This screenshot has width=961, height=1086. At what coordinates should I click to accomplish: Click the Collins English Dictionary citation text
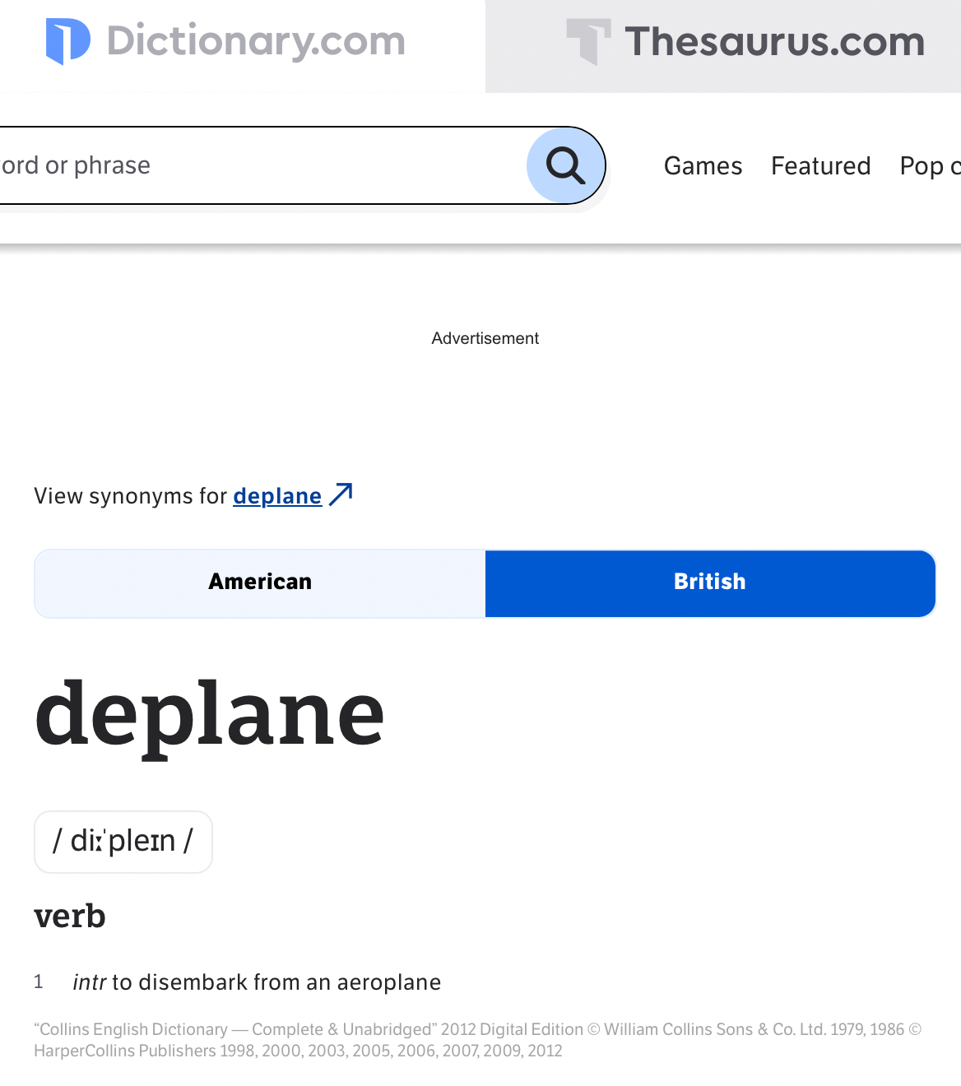click(x=477, y=1040)
